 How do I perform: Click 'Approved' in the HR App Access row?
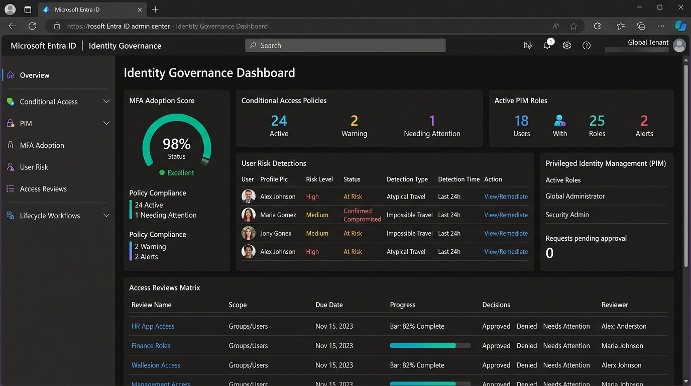[x=496, y=326]
